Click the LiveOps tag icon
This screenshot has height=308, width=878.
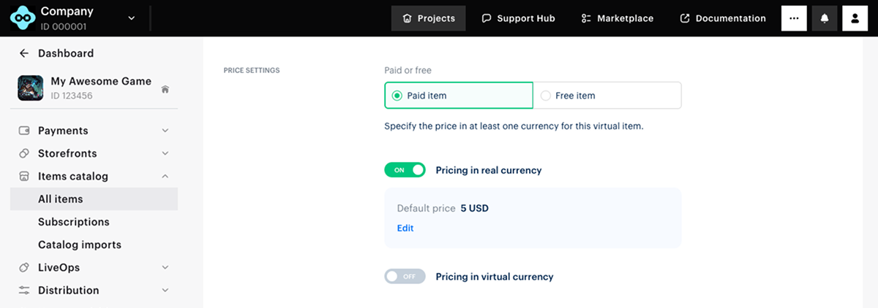click(x=24, y=267)
